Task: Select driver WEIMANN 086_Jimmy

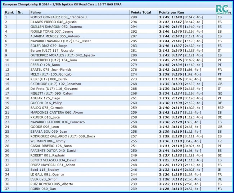Action: click(48, 141)
